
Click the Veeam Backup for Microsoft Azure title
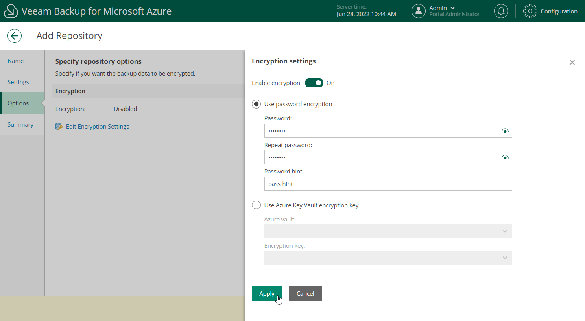(96, 11)
